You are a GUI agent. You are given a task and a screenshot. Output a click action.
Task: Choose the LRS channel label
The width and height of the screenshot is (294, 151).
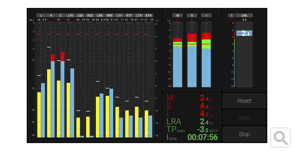tap(100, 15)
